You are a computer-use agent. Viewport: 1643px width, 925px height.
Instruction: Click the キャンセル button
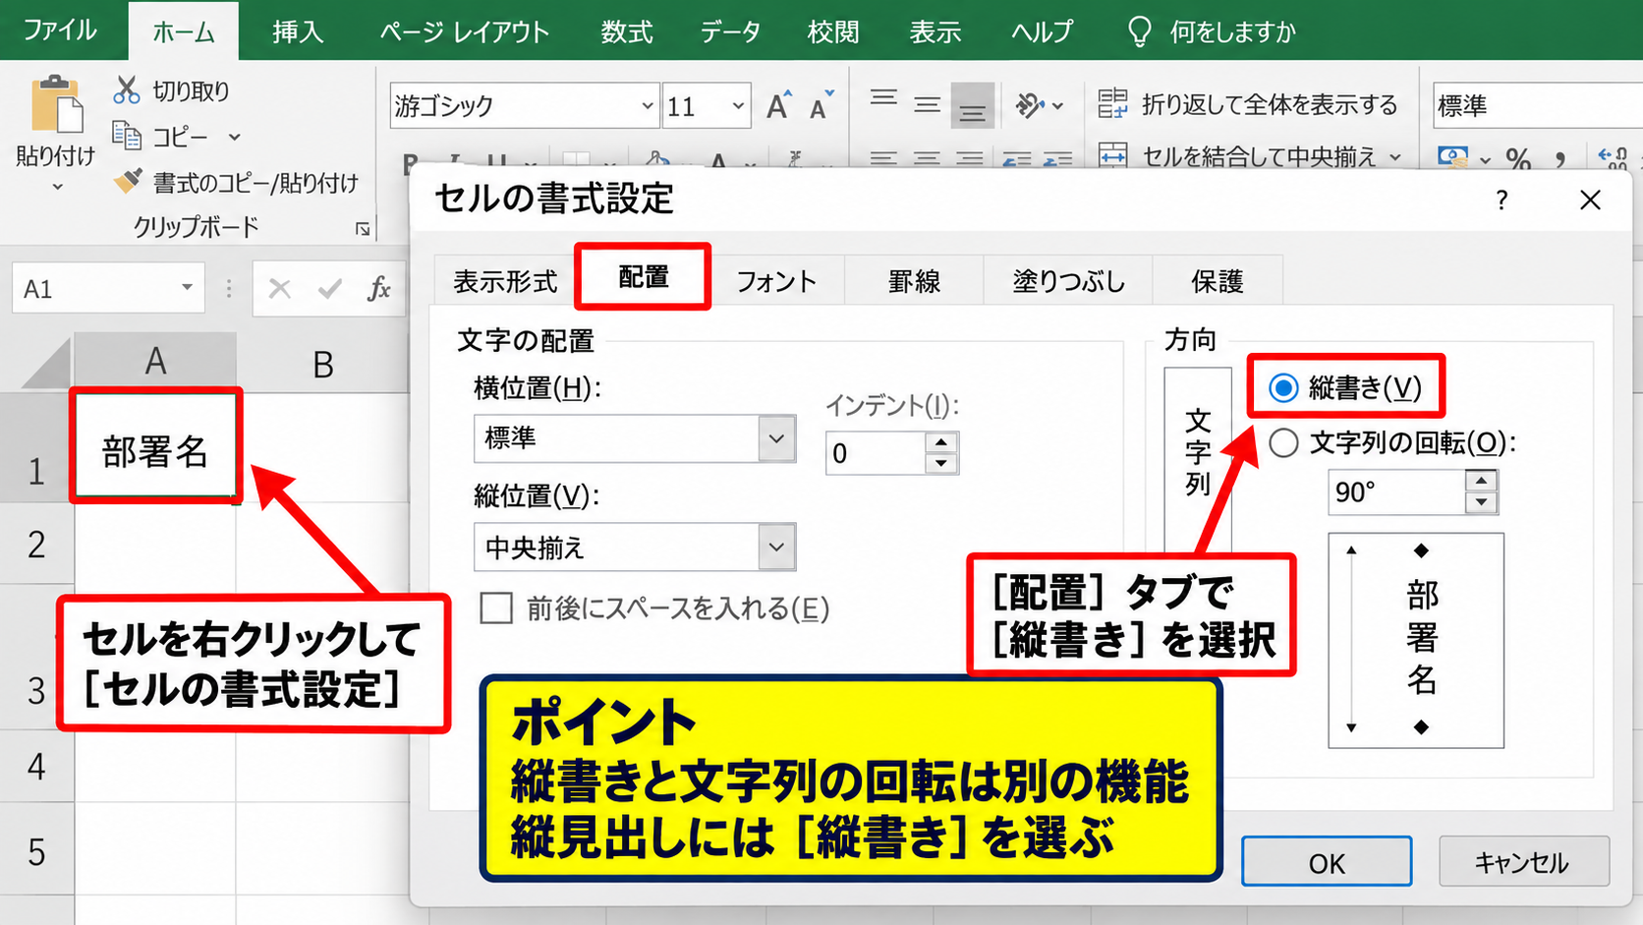[1523, 862]
